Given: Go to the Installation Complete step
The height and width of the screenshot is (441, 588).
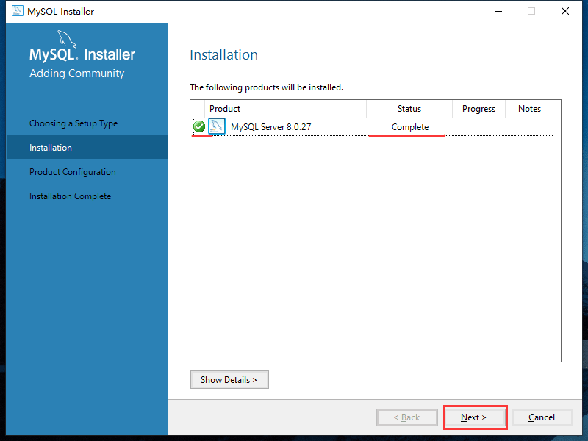Looking at the screenshot, I should click(70, 196).
